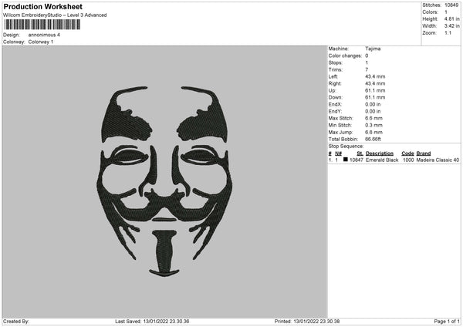Select the design name 'annonimous 4'
The image size is (463, 327).
tap(44, 35)
